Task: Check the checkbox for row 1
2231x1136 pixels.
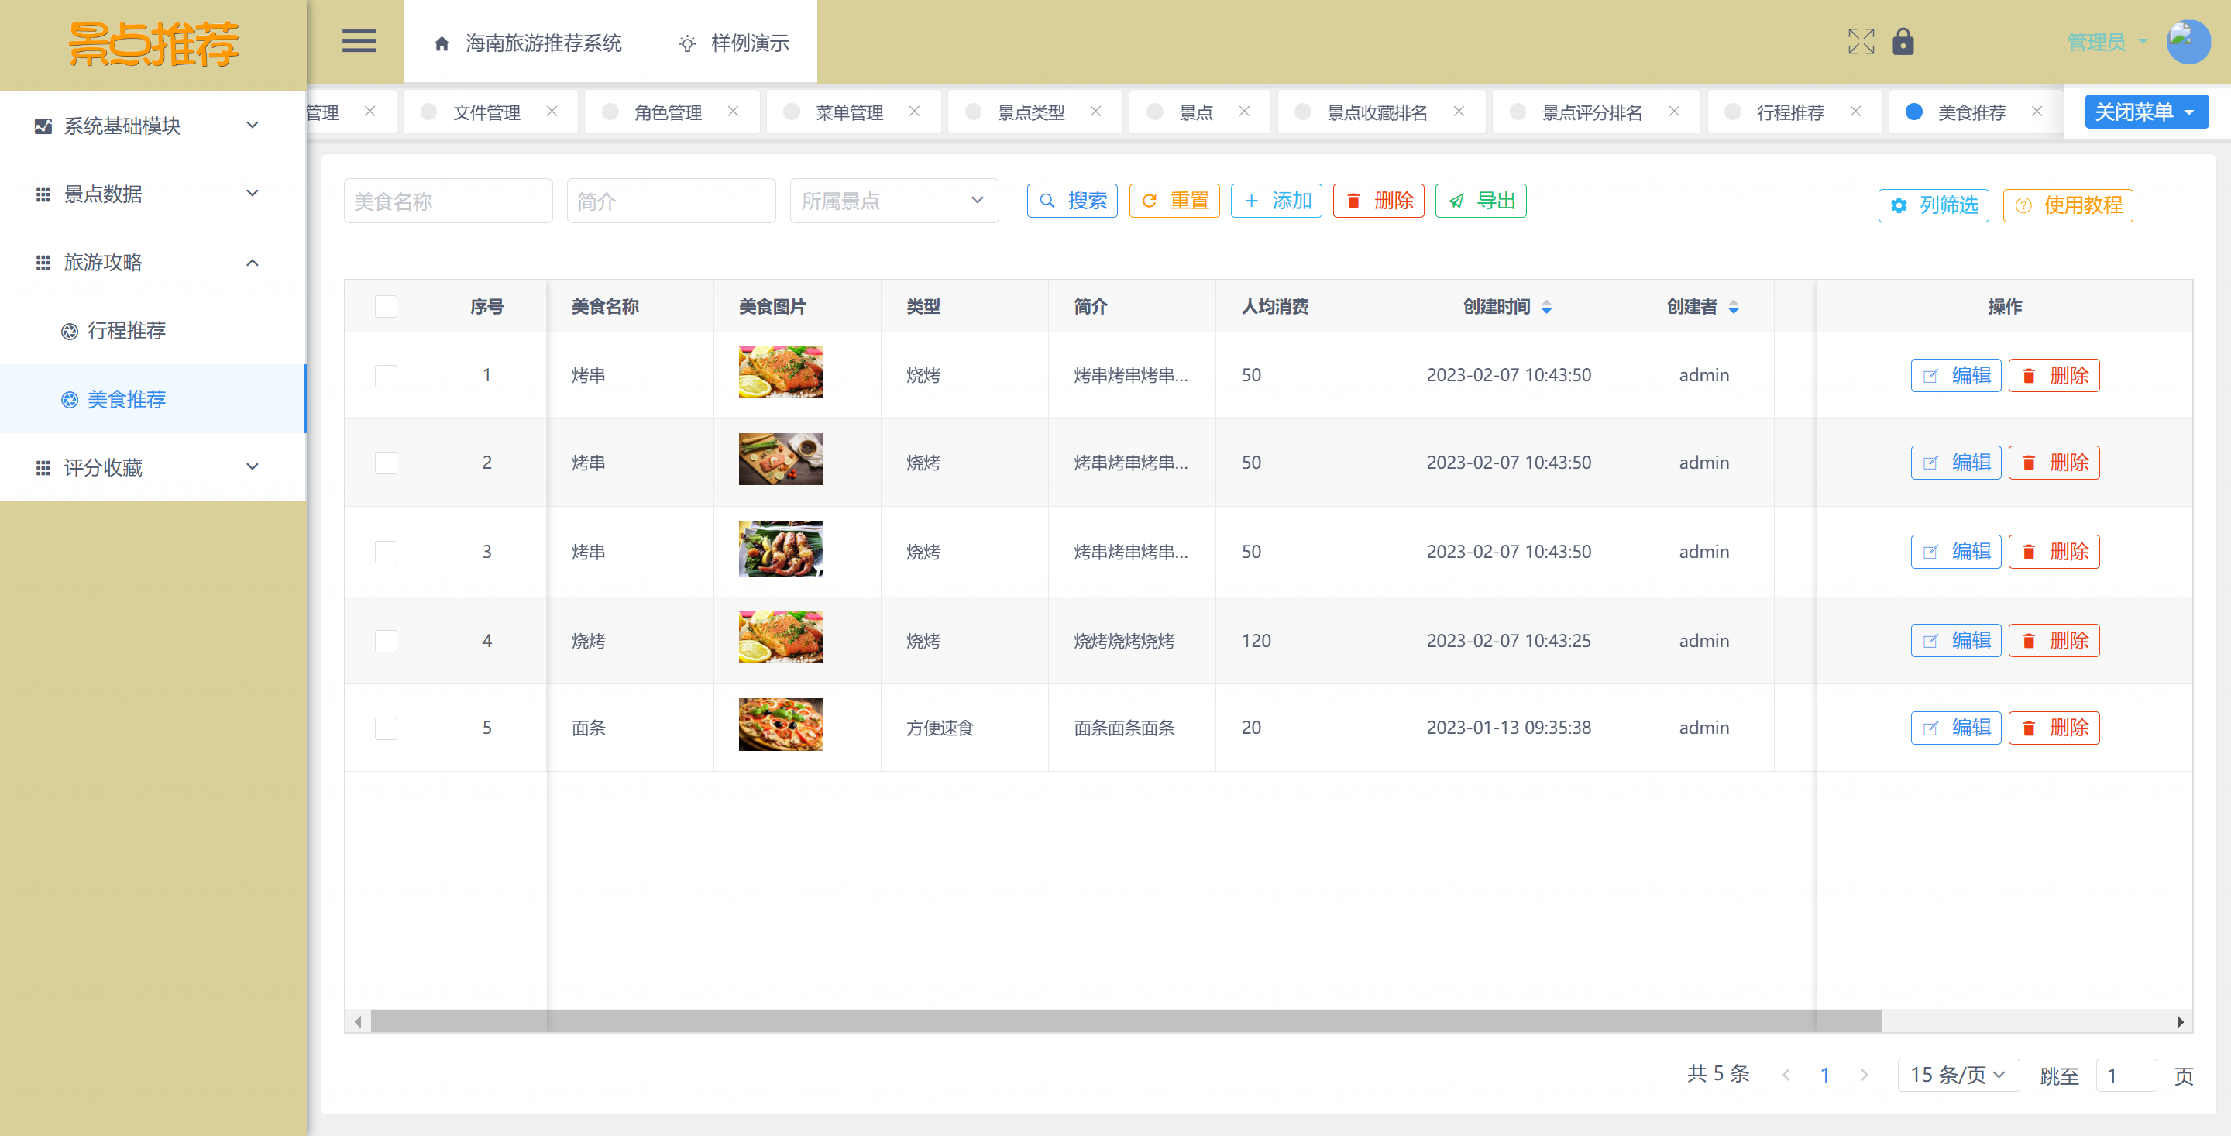Action: pos(386,375)
